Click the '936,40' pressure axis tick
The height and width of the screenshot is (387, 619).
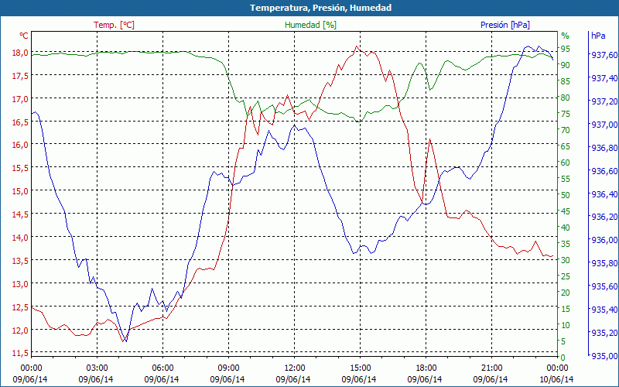604,194
